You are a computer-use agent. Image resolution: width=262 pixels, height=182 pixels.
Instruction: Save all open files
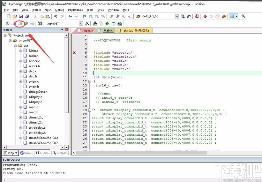27,16
